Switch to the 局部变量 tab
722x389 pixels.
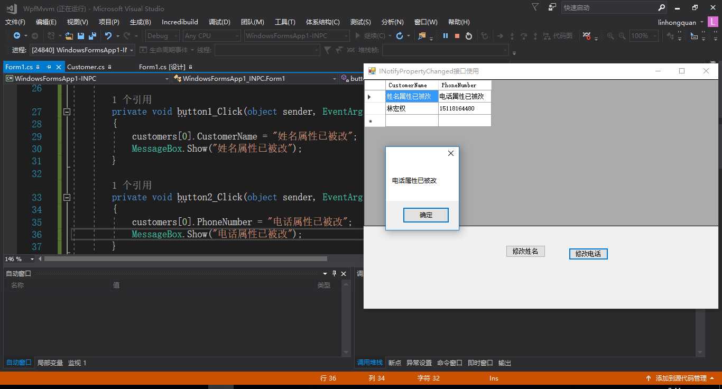coord(50,363)
